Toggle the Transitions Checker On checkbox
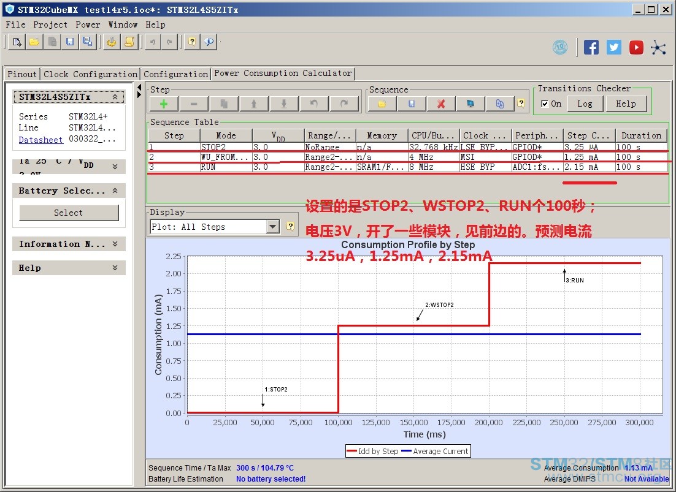The height and width of the screenshot is (492, 676). 545,104
